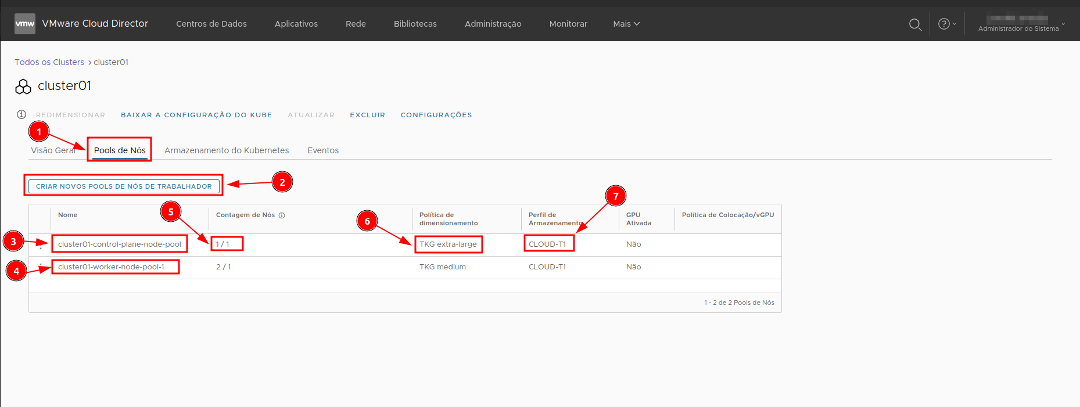1080x407 pixels.
Task: Click Baixar a Configuração do Kube
Action: (196, 115)
